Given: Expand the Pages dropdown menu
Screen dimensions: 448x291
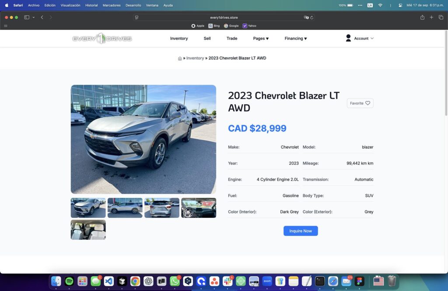Looking at the screenshot, I should (x=261, y=39).
